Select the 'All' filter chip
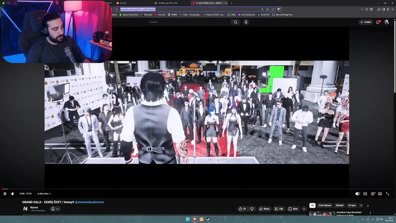This screenshot has height=223, width=396. click(x=312, y=205)
